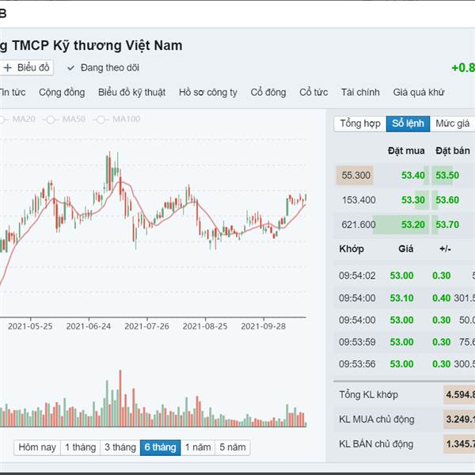Click bid volume 55.300

pos(355,175)
